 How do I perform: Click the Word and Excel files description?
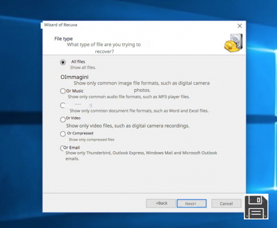click(139, 111)
